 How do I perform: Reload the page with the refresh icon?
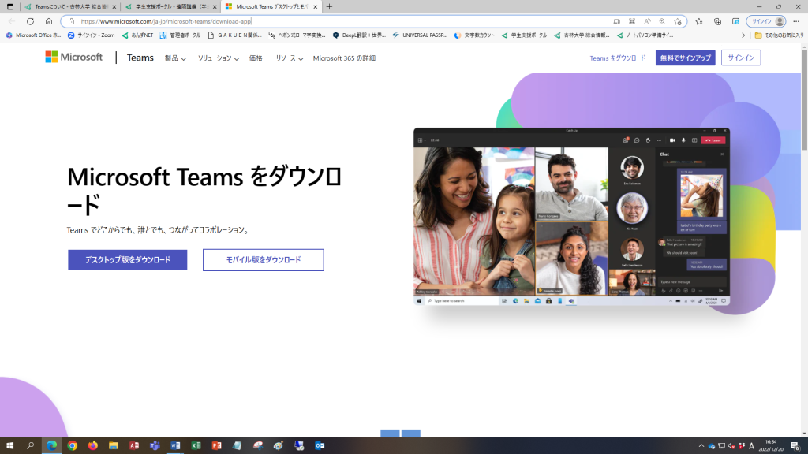pyautogui.click(x=31, y=21)
